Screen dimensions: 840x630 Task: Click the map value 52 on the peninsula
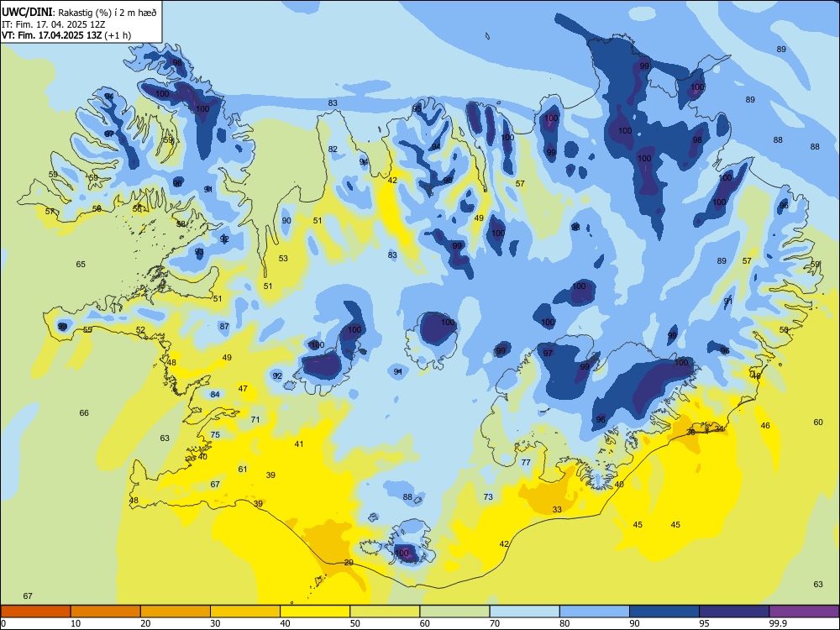tap(140, 330)
